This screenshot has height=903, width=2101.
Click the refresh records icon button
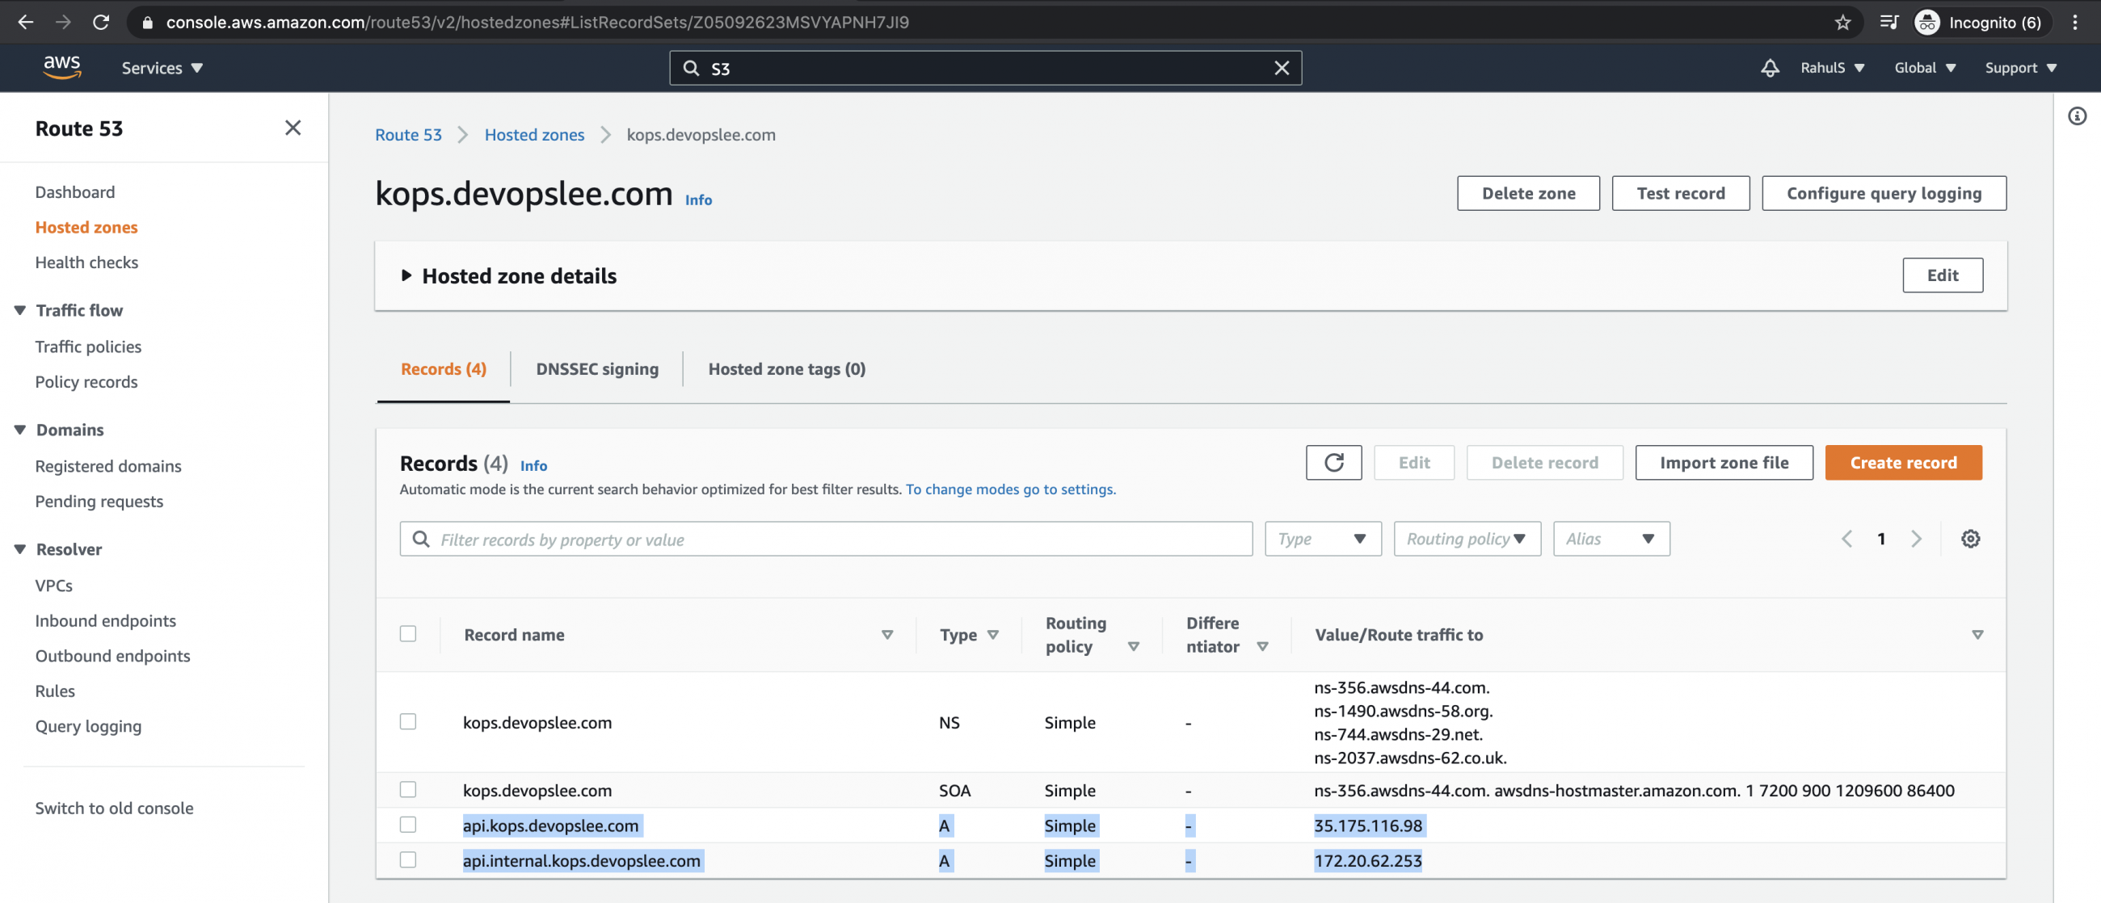pos(1333,463)
